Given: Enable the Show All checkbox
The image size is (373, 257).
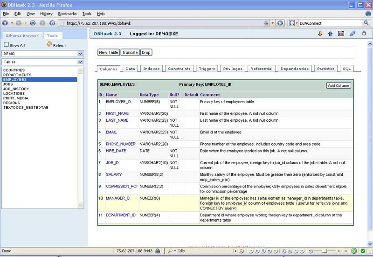Looking at the screenshot, I should coord(7,44).
